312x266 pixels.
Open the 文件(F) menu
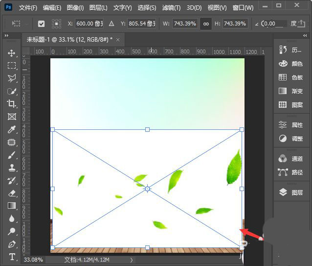coord(28,8)
